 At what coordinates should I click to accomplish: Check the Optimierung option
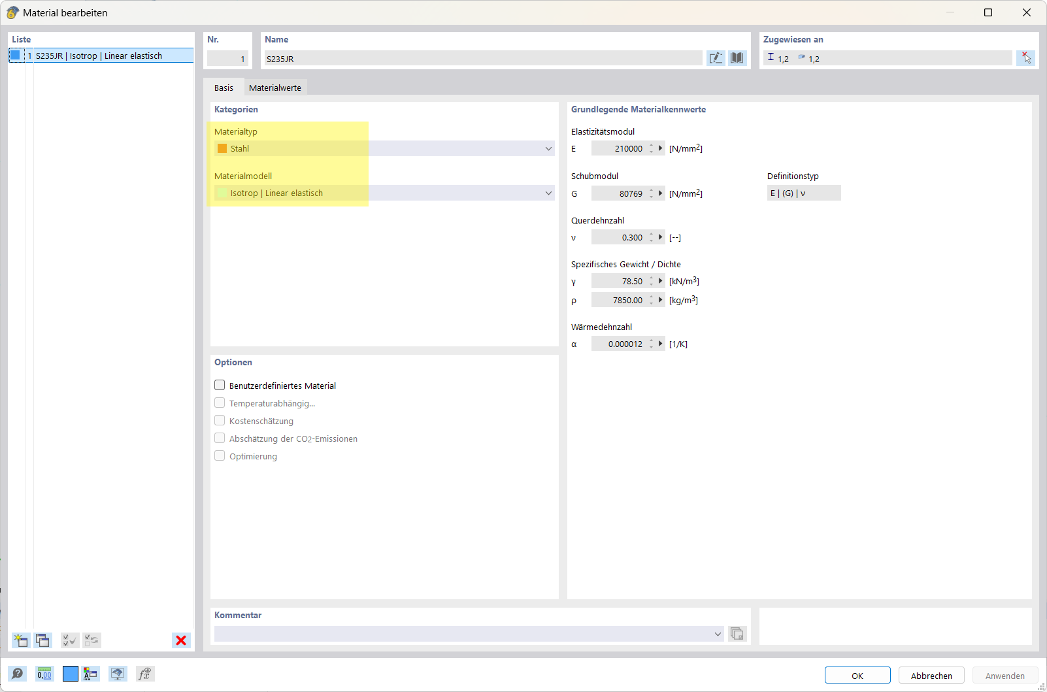pyautogui.click(x=220, y=455)
